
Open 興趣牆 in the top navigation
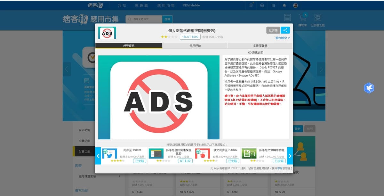pyautogui.click(x=141, y=5)
